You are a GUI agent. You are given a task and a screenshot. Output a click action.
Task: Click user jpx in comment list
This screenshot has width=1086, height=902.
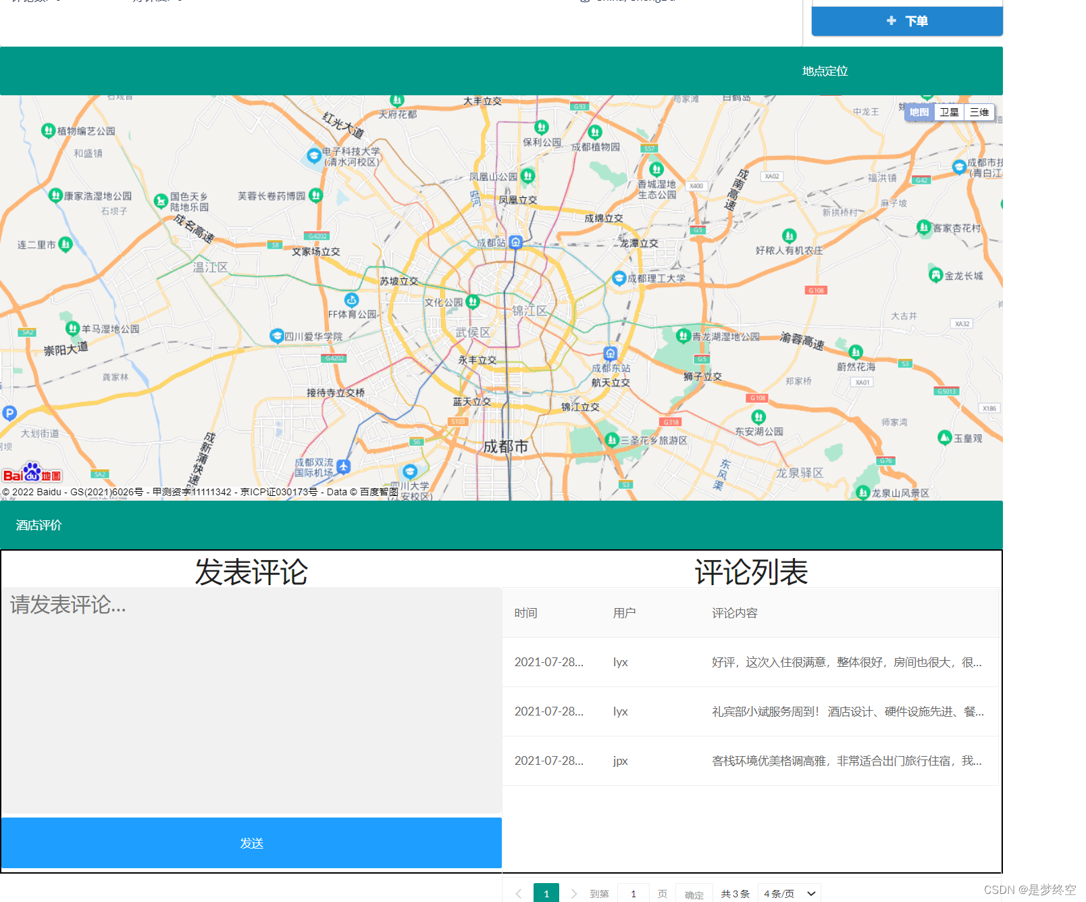[x=620, y=761]
